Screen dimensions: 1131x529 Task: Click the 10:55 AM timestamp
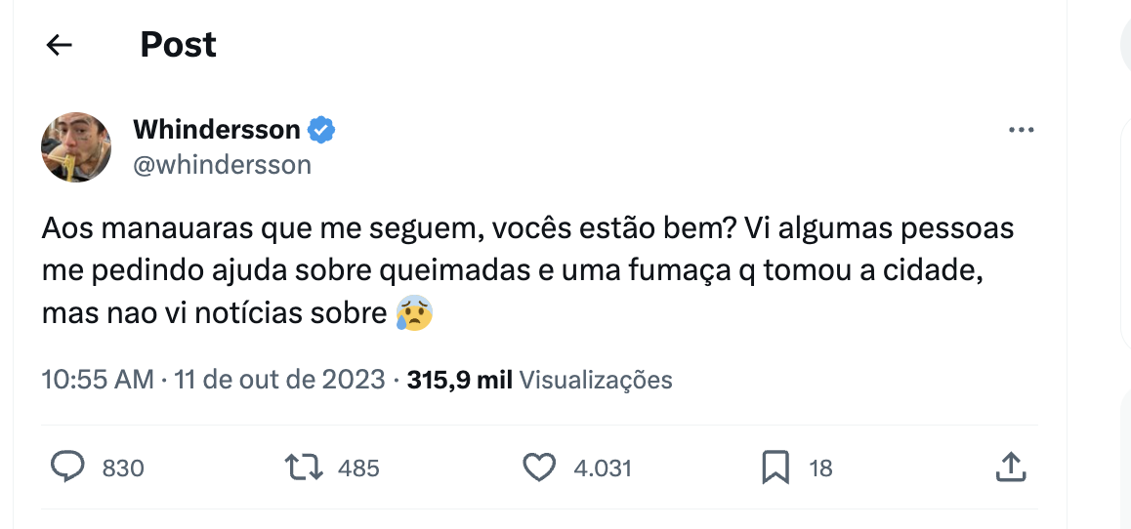(98, 380)
